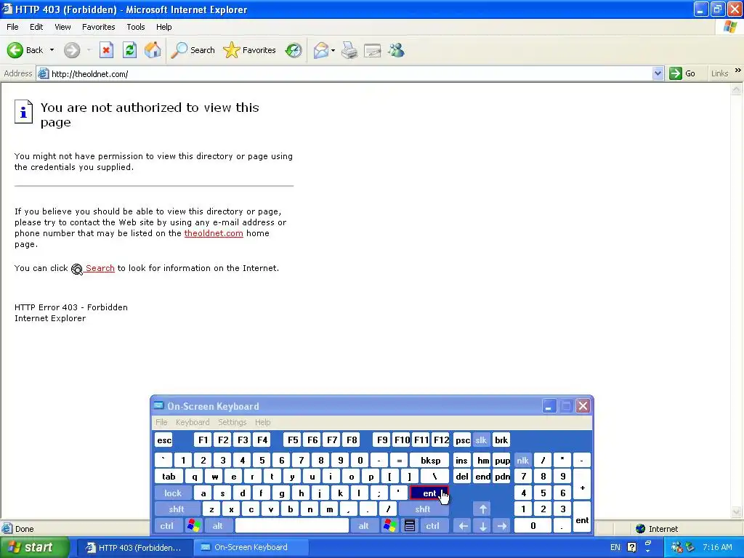Viewport: 744px width, 558px height.
Task: Toggle the left shft key
Action: click(177, 509)
